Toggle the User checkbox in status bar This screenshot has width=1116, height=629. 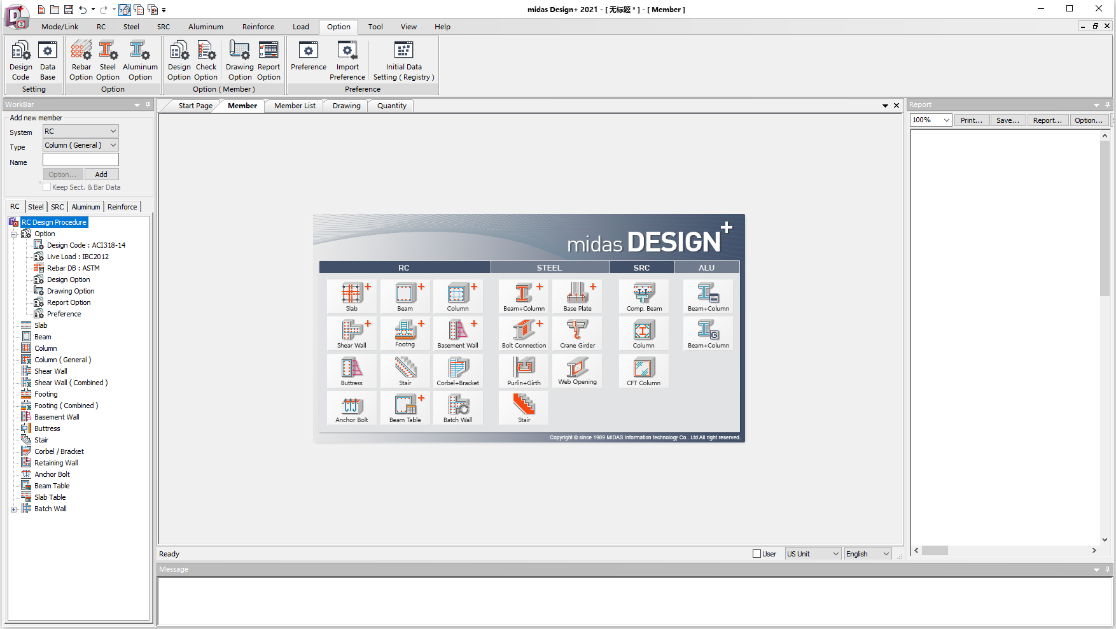coord(757,554)
